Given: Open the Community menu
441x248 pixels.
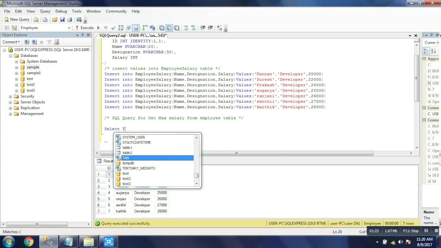Looking at the screenshot, I should 116,11.
